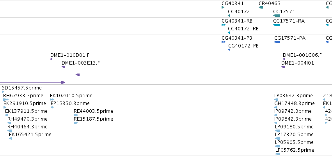Open the CG40341-RB transcript label
Viewport: 332px width, 156px height.
237,21
